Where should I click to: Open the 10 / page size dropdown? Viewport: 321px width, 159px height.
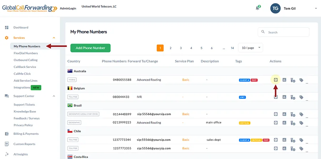(251, 48)
